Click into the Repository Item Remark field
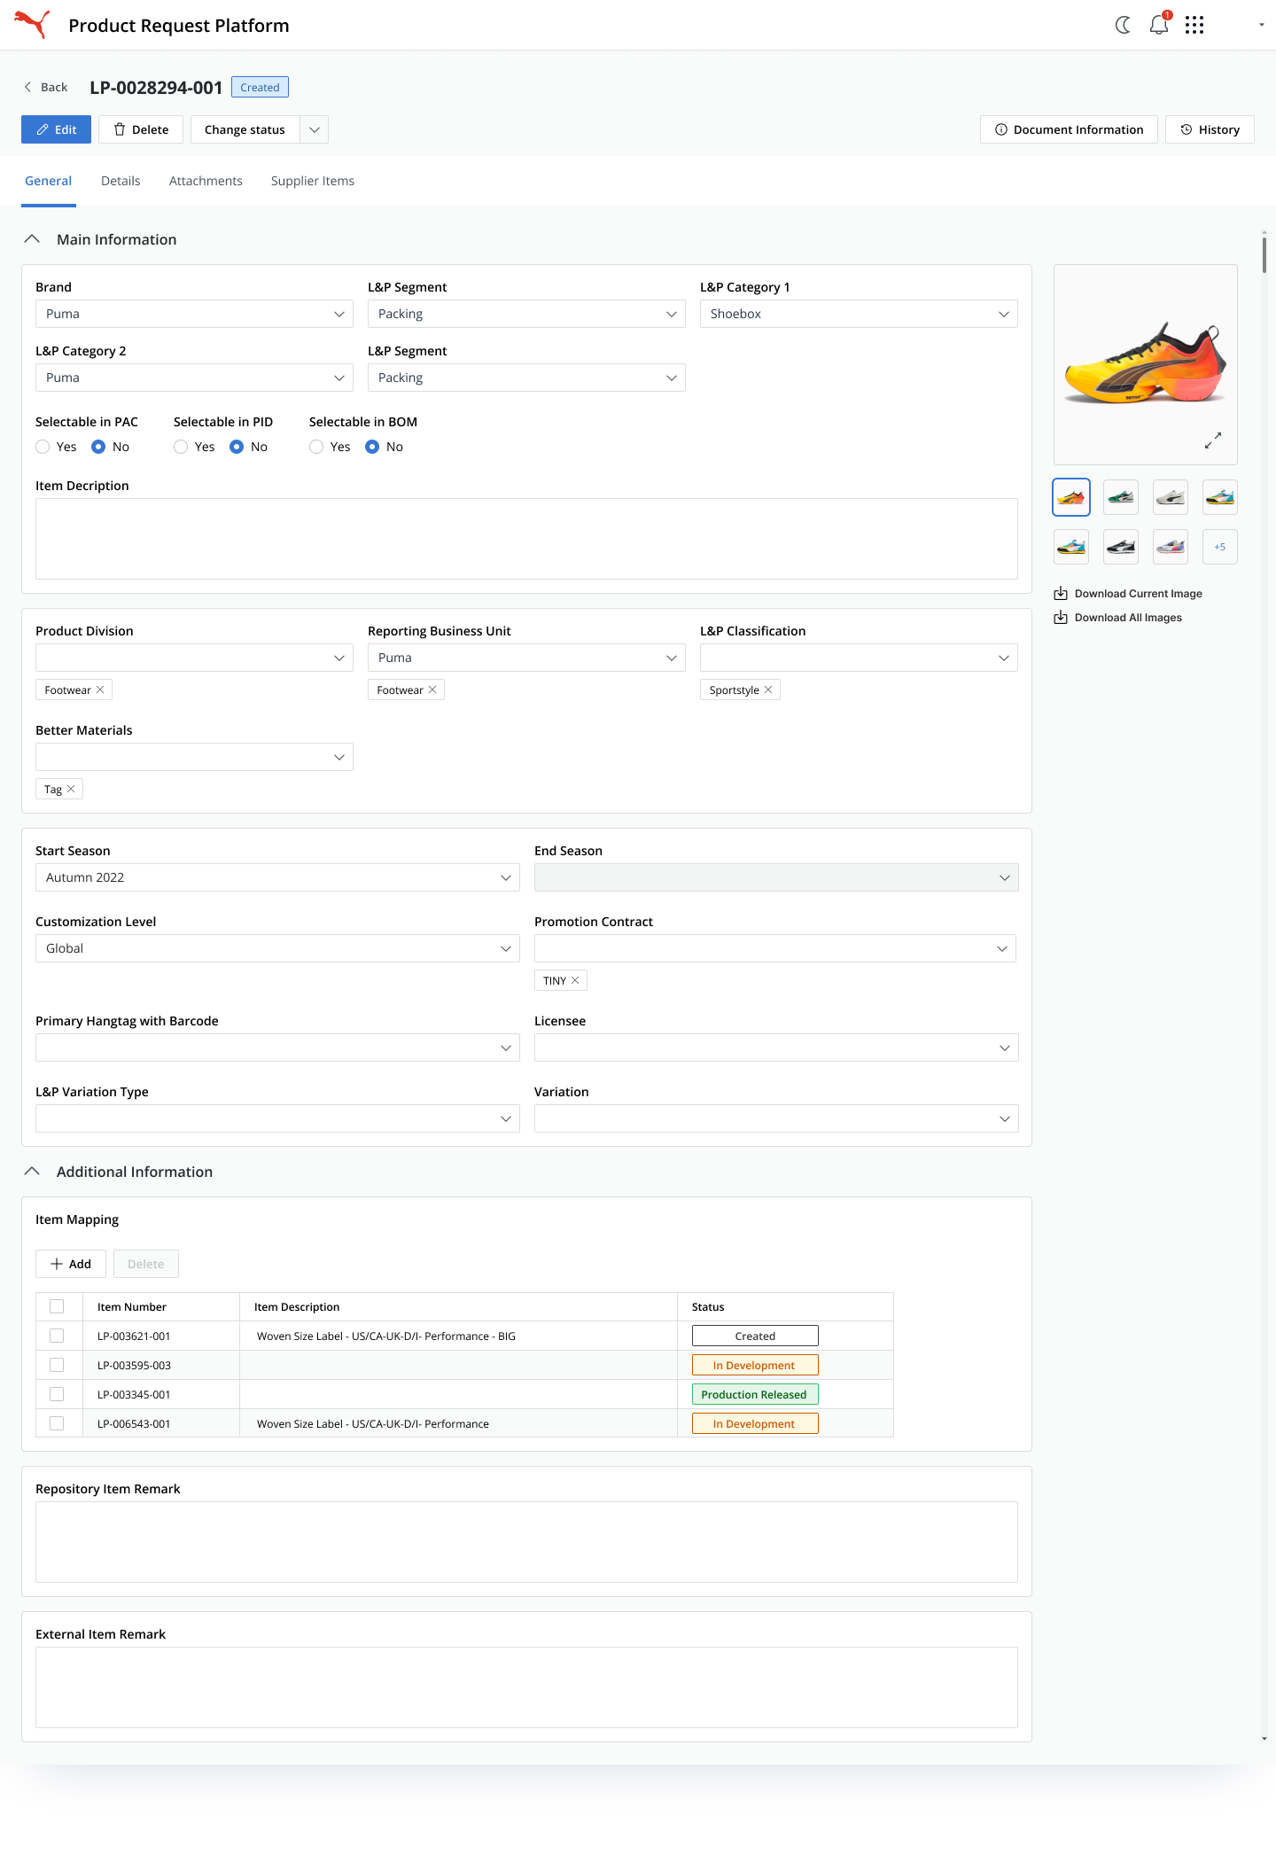Image resolution: width=1276 pixels, height=1862 pixels. (526, 1542)
